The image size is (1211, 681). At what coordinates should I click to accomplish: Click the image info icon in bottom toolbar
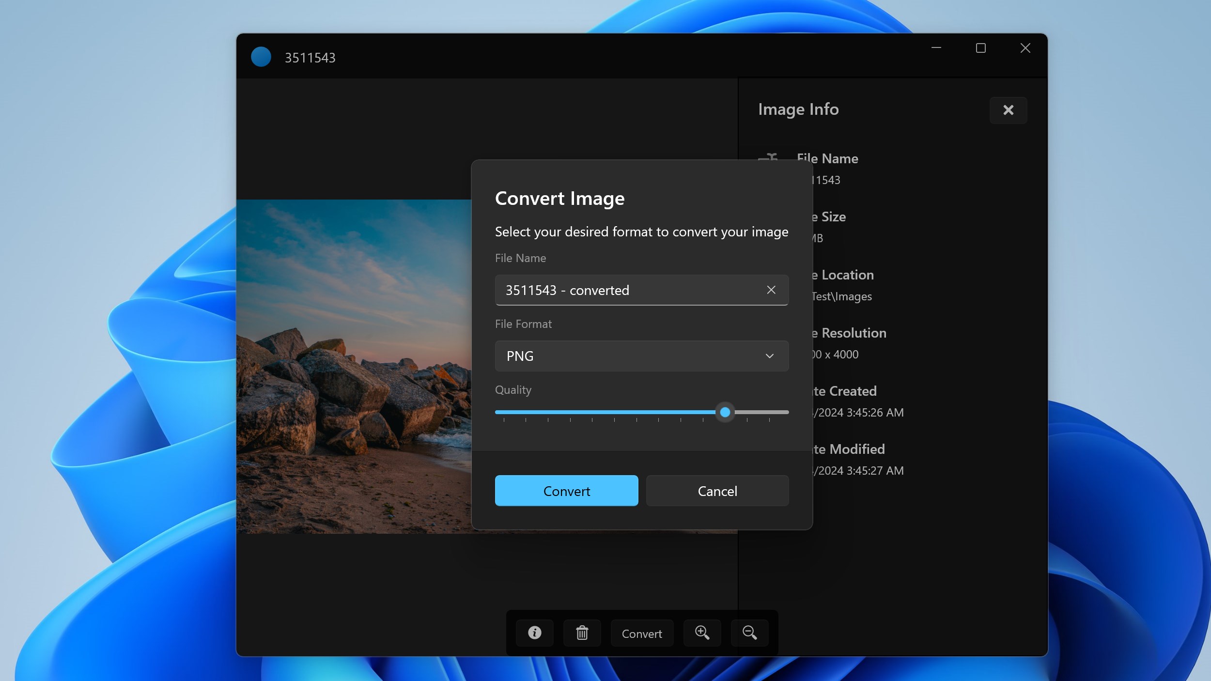(x=534, y=633)
